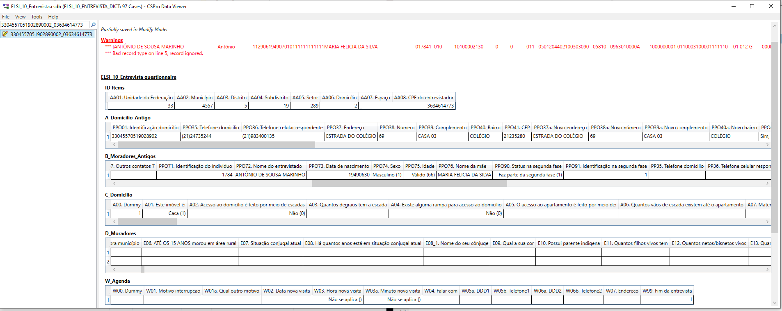The height and width of the screenshot is (311, 782).
Task: Click the AA01 value 33 cell
Action: click(x=141, y=106)
